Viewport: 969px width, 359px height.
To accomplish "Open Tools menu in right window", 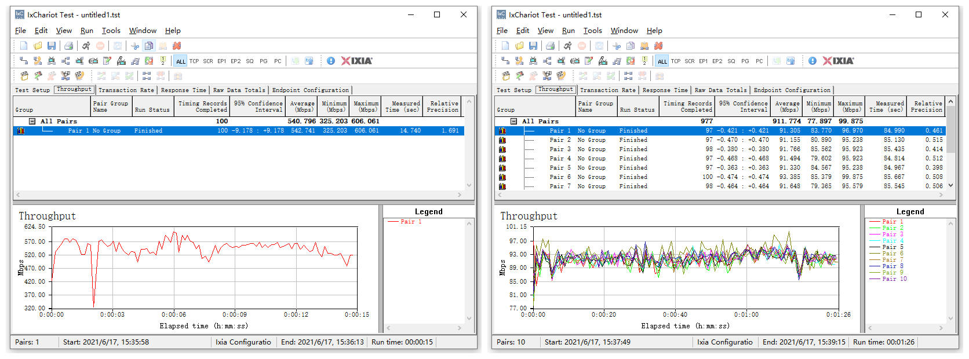I will (593, 31).
